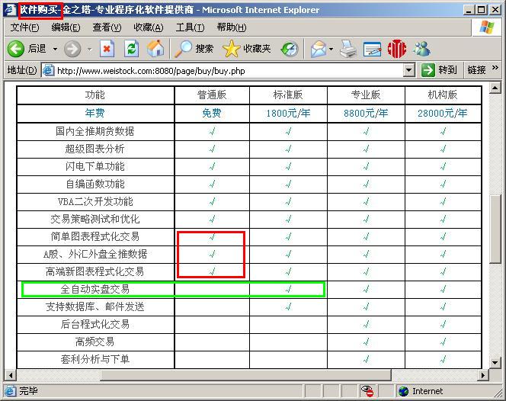Click the Internet zone globe icon
This screenshot has height=401, width=506.
403,391
